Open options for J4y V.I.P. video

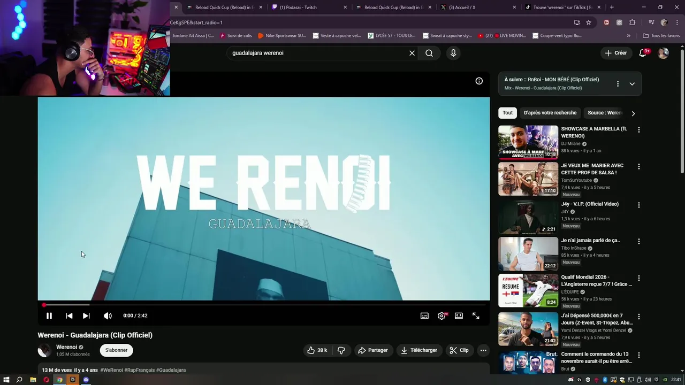coord(638,205)
